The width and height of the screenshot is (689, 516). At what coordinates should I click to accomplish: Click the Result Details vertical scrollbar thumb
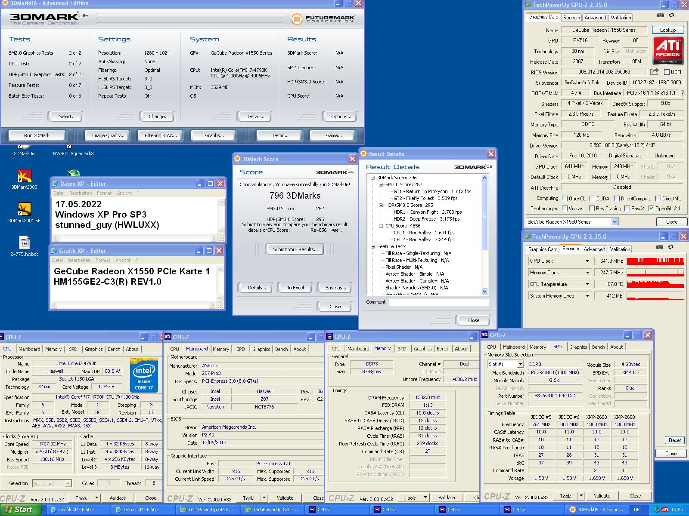(x=484, y=216)
